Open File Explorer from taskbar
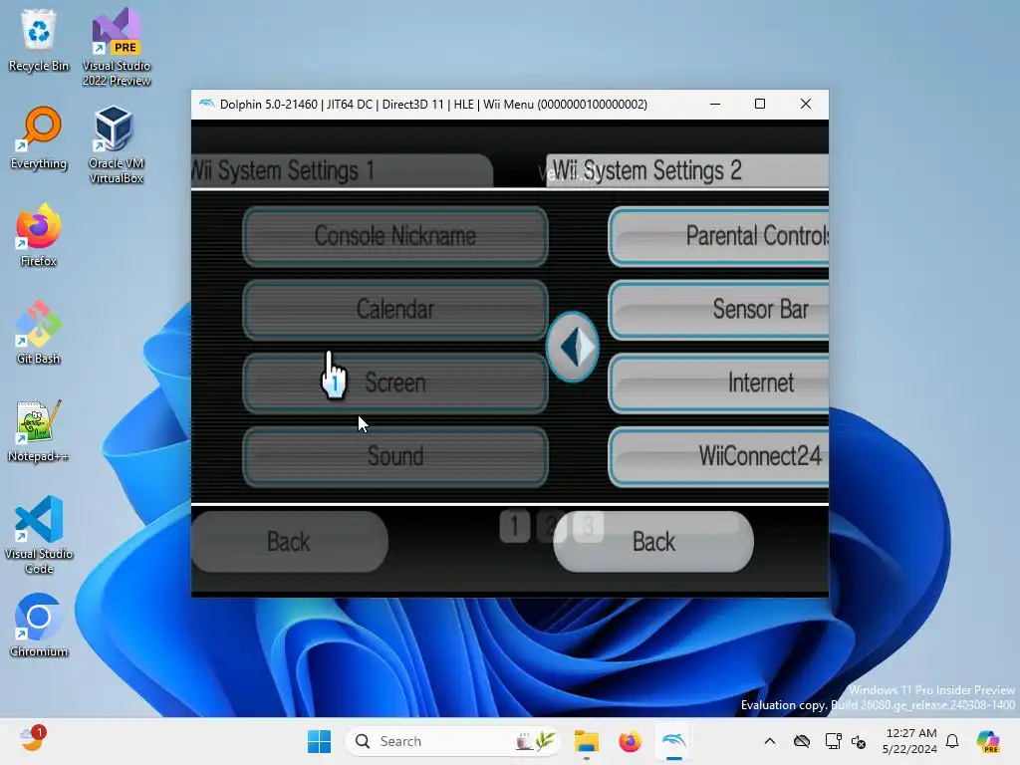The height and width of the screenshot is (765, 1020). (586, 741)
